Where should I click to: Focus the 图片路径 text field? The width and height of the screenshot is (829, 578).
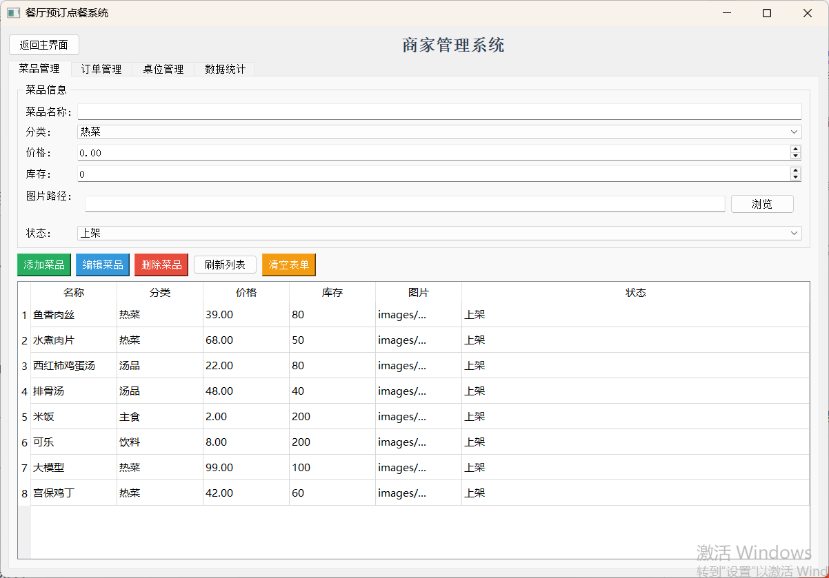tap(405, 204)
